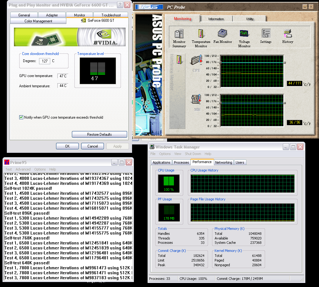Click the help question mark button in display properties
The height and width of the screenshot is (287, 319).
click(x=120, y=5)
